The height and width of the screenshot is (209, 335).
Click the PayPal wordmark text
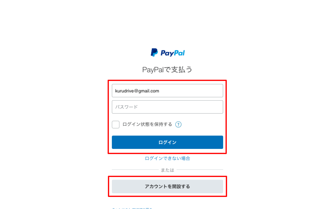(173, 53)
